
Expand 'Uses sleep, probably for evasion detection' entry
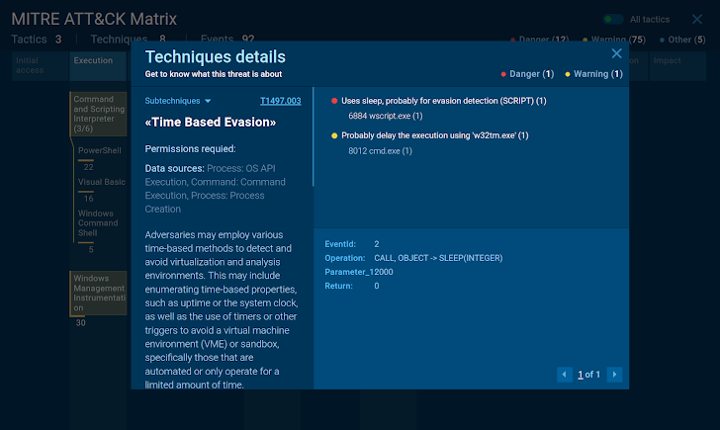[x=443, y=101]
